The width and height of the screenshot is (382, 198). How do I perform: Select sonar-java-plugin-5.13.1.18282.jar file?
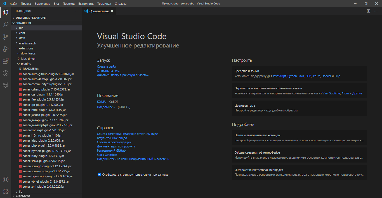[45, 120]
